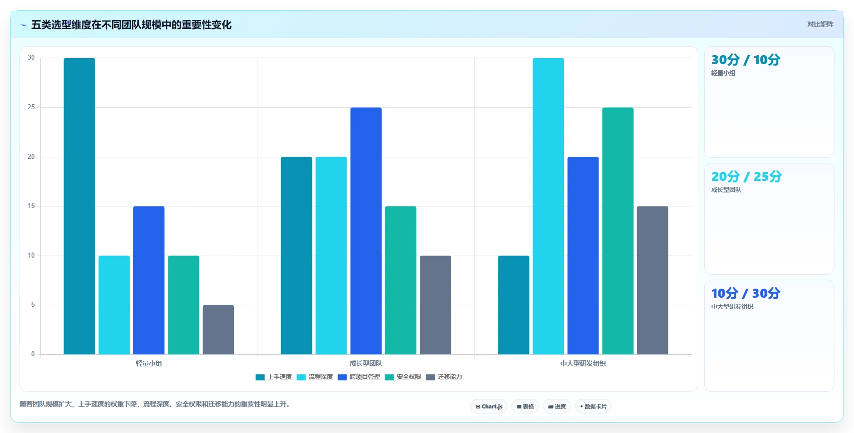The width and height of the screenshot is (854, 433).
Task: Click 跨项目管理 bar in 成长型团队 group
Action: (366, 231)
